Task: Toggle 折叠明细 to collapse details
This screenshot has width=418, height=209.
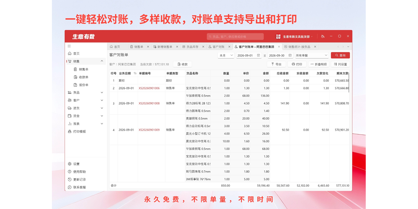Action: 319,64
